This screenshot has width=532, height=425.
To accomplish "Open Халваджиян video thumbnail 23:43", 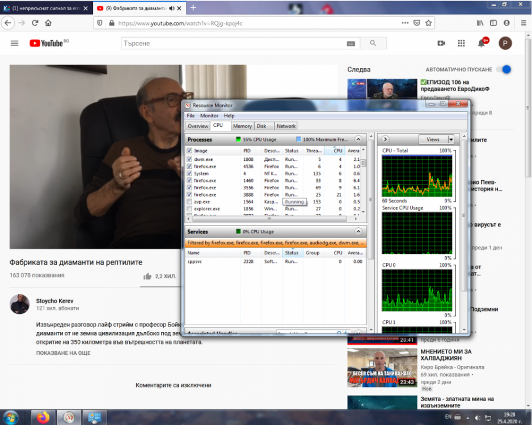I will click(382, 367).
